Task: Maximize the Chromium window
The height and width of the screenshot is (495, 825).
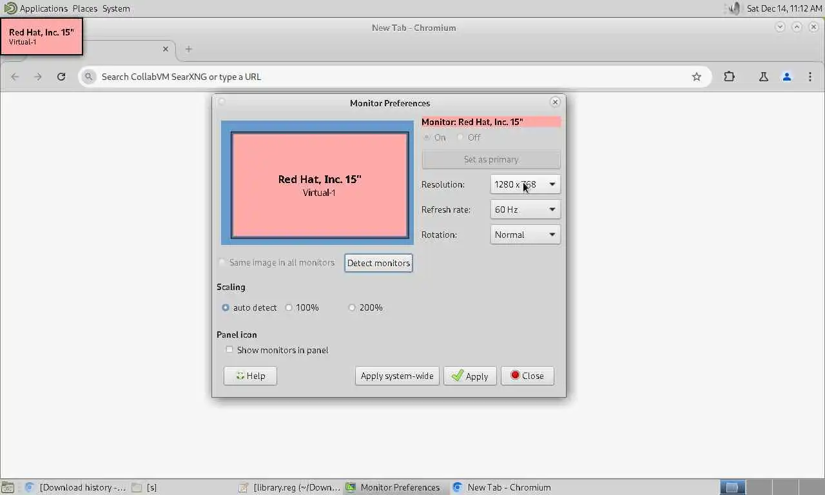Action: tap(797, 27)
